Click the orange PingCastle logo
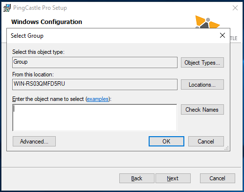The image size is (244, 192). [x=207, y=22]
